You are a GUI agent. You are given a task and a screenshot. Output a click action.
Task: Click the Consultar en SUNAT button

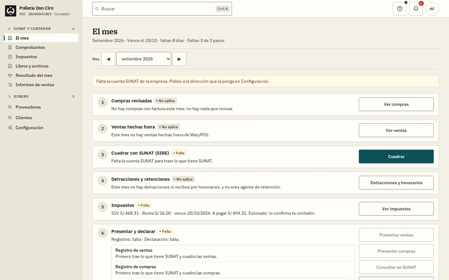tap(396, 267)
